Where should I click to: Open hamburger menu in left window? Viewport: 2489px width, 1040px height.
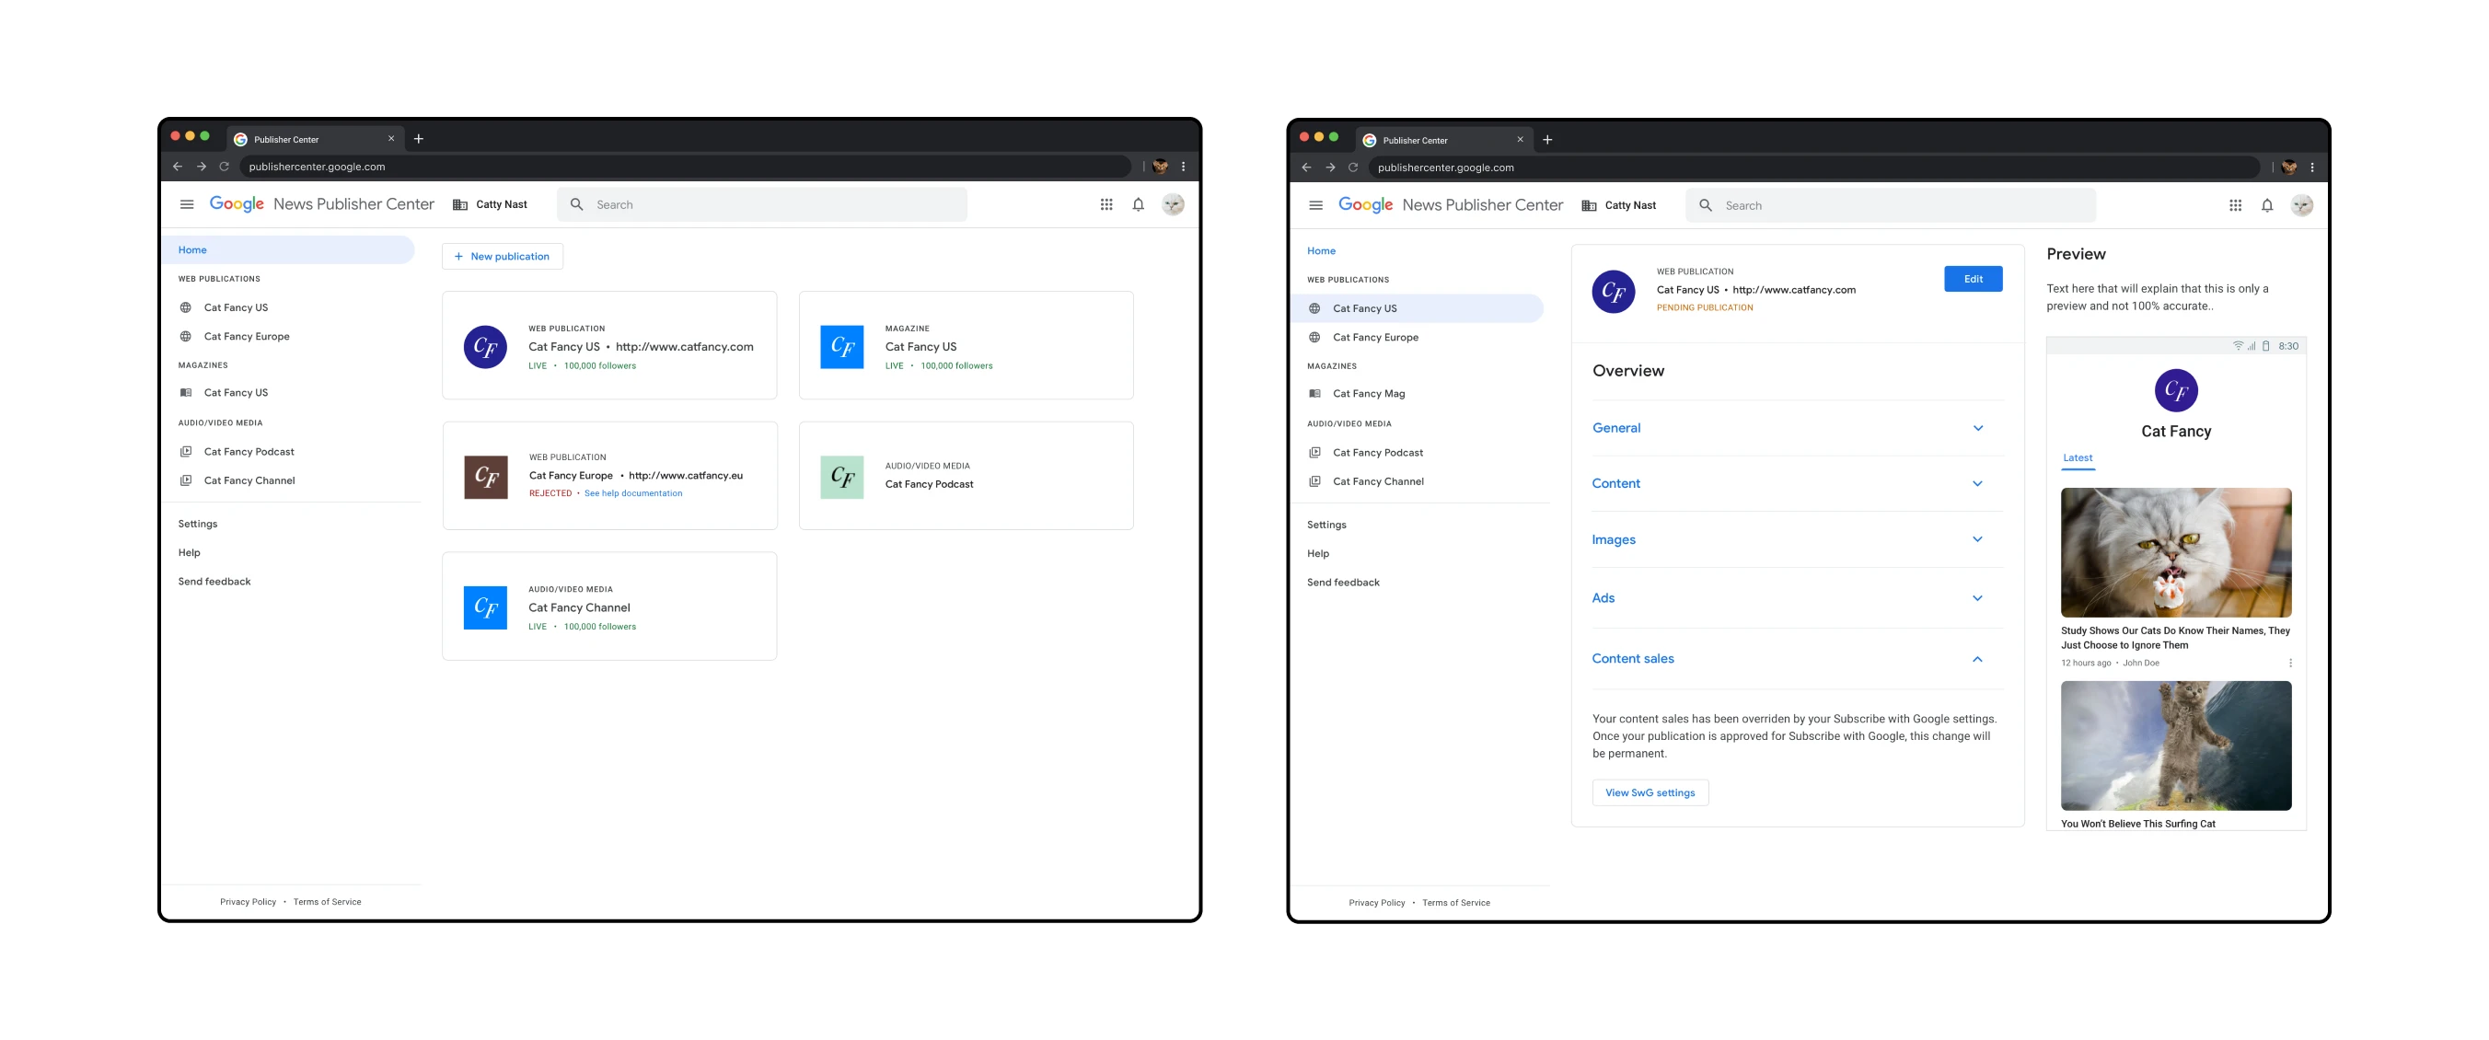[x=187, y=204]
